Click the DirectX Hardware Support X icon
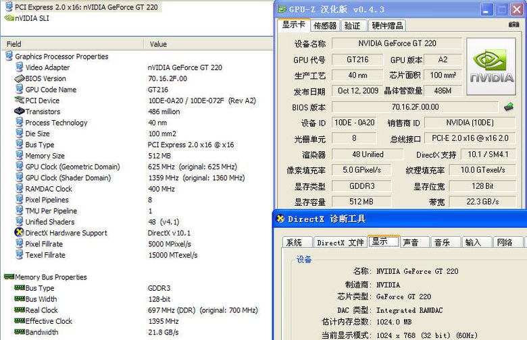This screenshot has height=340, width=527. pos(20,232)
